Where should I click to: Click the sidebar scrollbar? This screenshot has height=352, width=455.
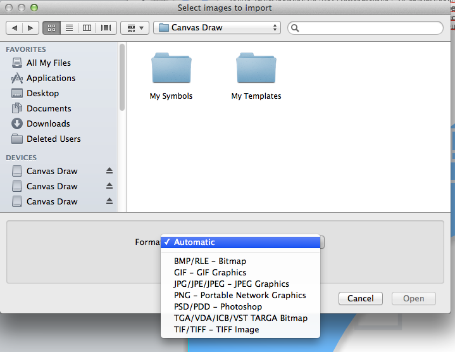pos(122,77)
